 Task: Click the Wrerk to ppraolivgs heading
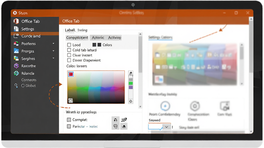point(81,112)
